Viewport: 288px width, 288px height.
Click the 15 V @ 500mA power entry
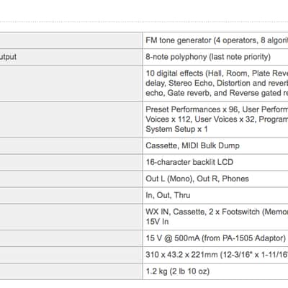click(x=215, y=238)
